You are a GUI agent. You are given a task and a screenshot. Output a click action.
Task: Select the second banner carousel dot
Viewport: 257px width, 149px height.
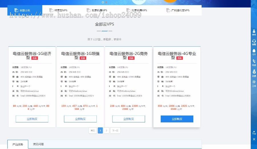(x=106, y=2)
